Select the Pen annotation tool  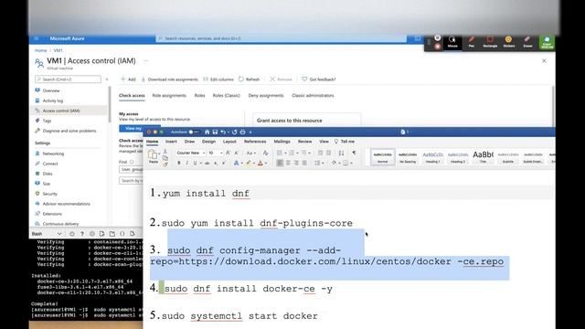pos(472,42)
